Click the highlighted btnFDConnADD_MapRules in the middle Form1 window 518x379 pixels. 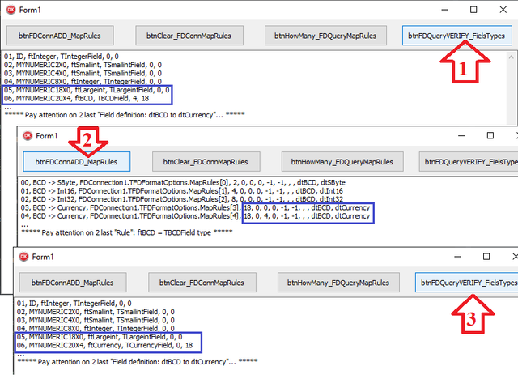pyautogui.click(x=77, y=162)
